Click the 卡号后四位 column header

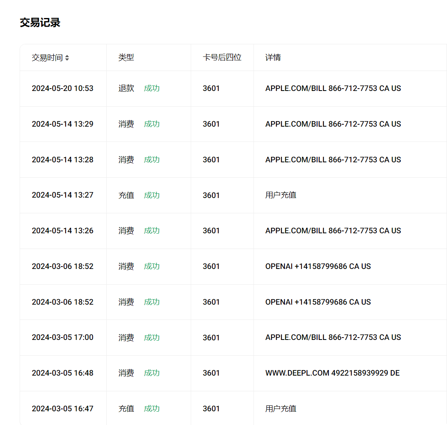pos(223,58)
